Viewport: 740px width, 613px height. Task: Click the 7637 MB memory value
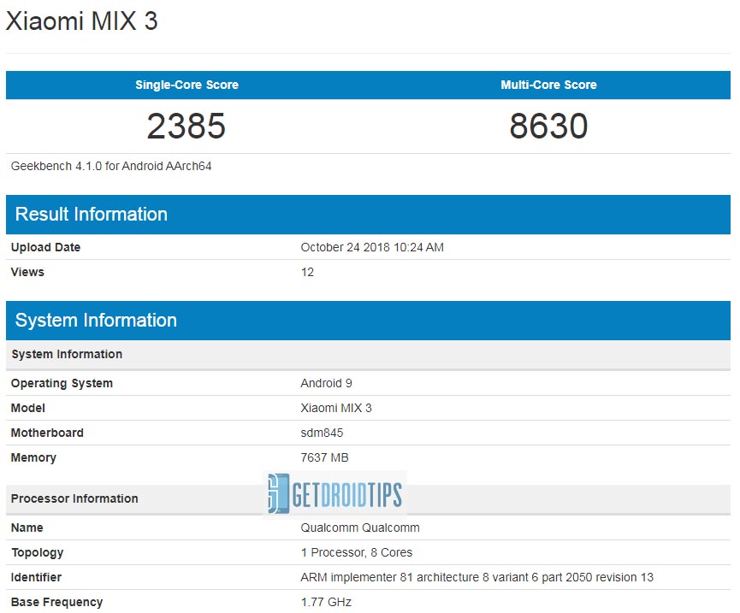pyautogui.click(x=324, y=457)
